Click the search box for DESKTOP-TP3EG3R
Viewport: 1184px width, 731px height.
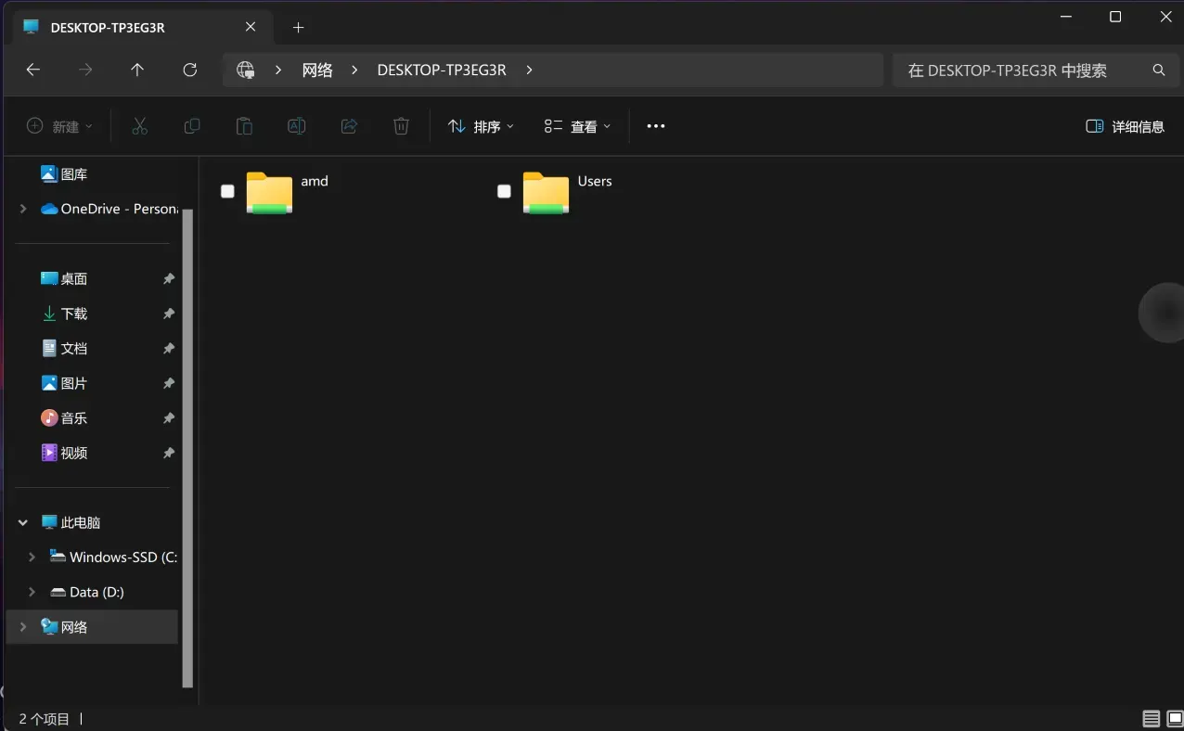point(1030,70)
